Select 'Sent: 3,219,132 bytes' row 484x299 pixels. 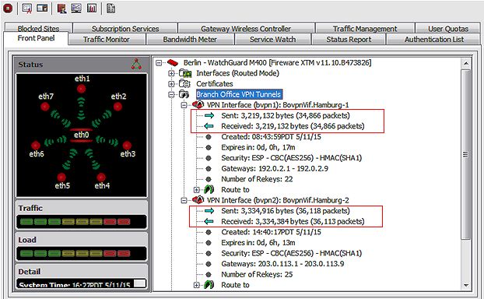(286, 115)
